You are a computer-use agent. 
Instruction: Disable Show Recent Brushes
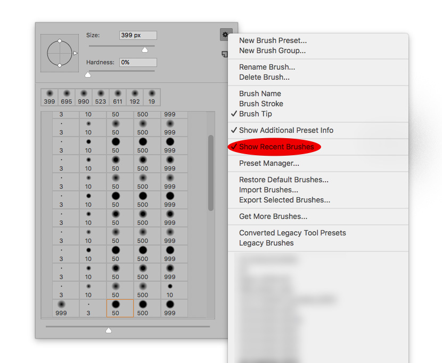[275, 147]
